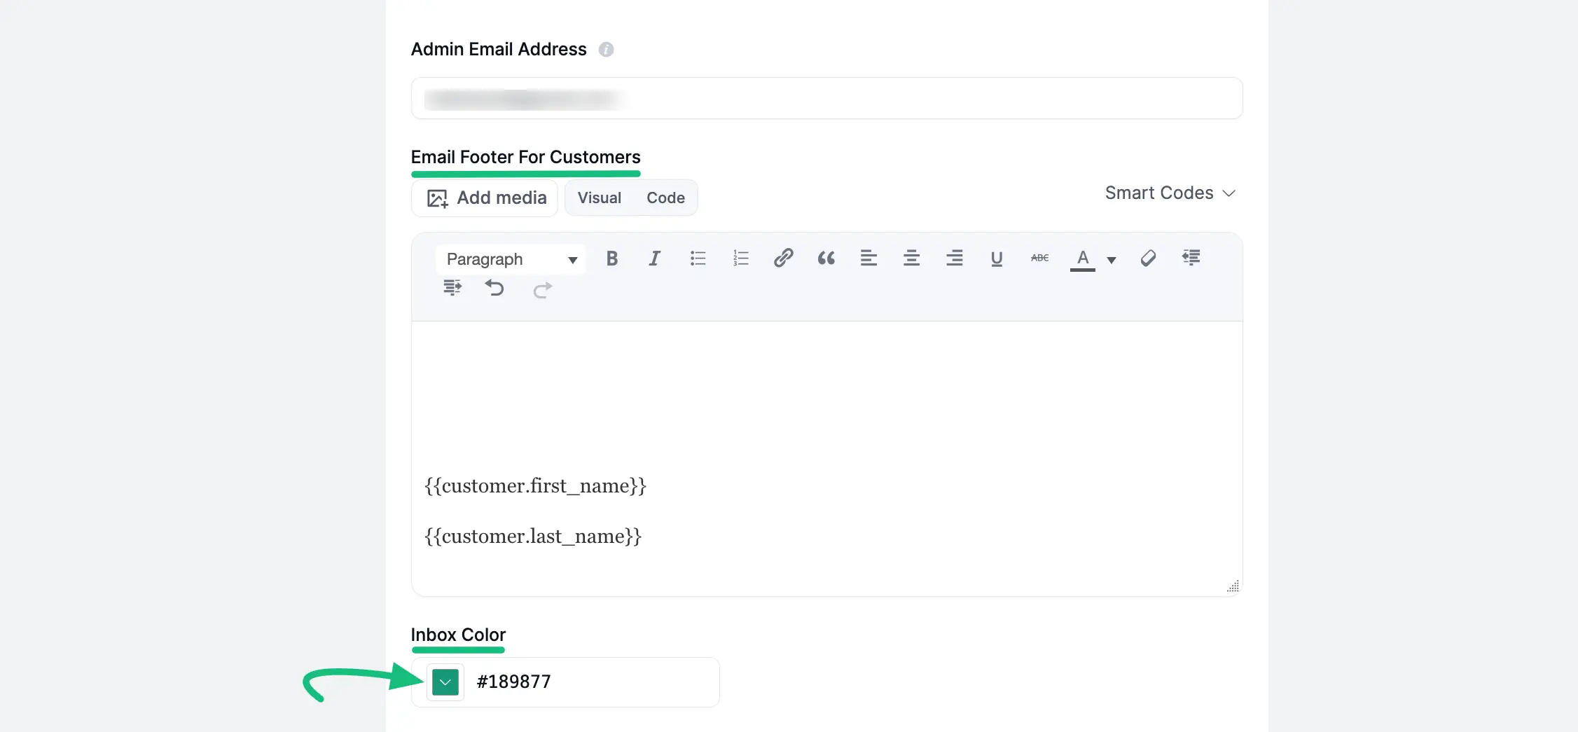Open the text color dropdown arrow
The width and height of the screenshot is (1578, 732).
coord(1112,260)
